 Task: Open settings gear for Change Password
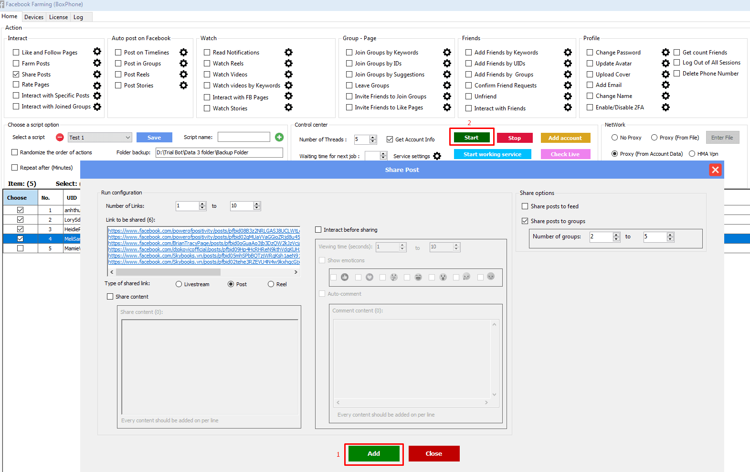coord(666,52)
